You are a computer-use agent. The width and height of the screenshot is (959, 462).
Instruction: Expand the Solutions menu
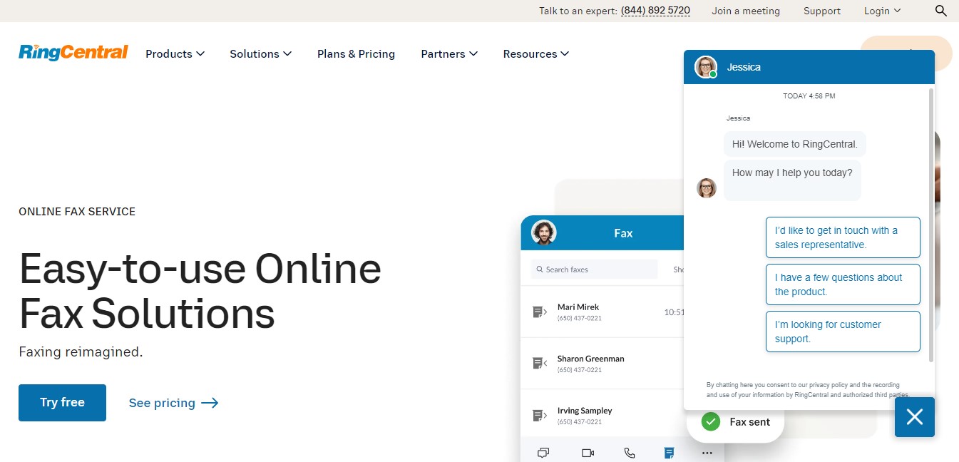coord(260,53)
